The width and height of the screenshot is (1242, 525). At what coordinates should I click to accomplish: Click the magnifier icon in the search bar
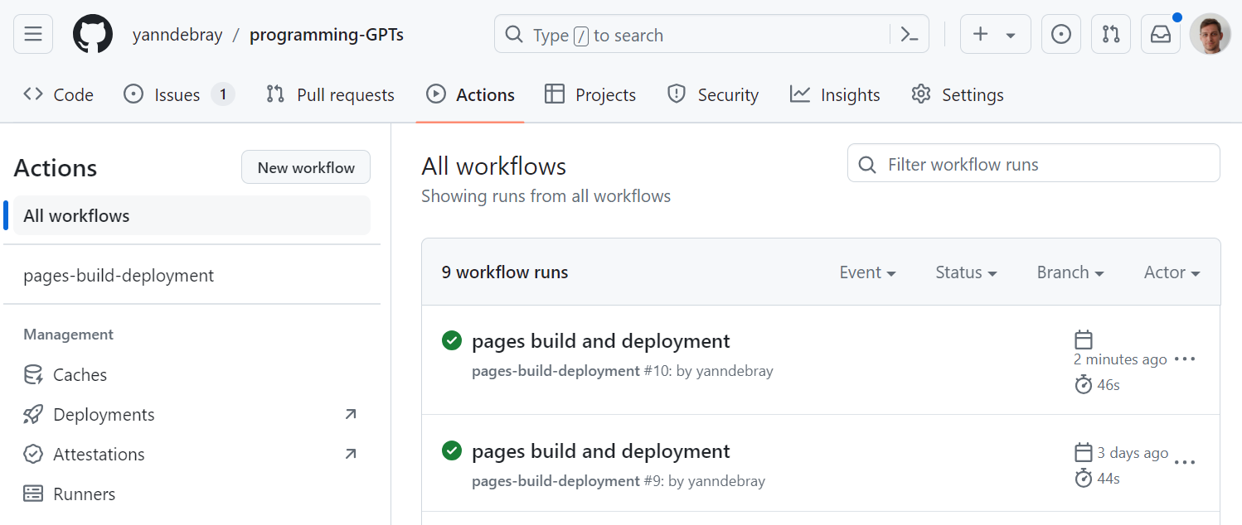[x=514, y=35]
